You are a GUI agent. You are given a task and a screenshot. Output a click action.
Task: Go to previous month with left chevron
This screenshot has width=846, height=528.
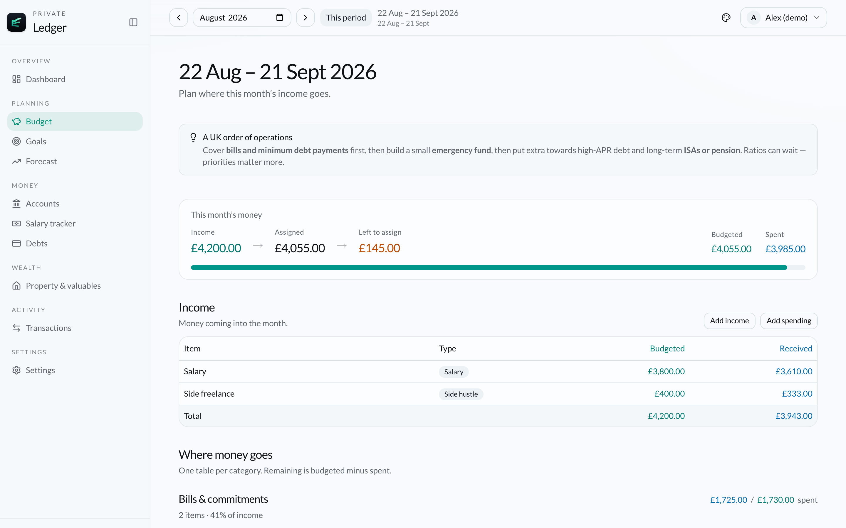[x=179, y=18]
